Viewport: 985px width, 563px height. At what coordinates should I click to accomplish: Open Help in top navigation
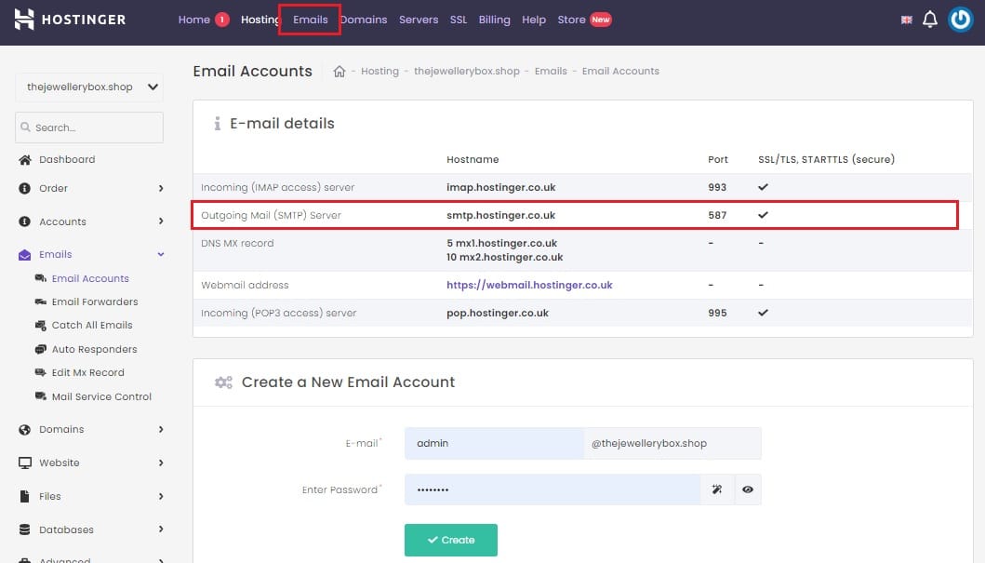tap(534, 20)
